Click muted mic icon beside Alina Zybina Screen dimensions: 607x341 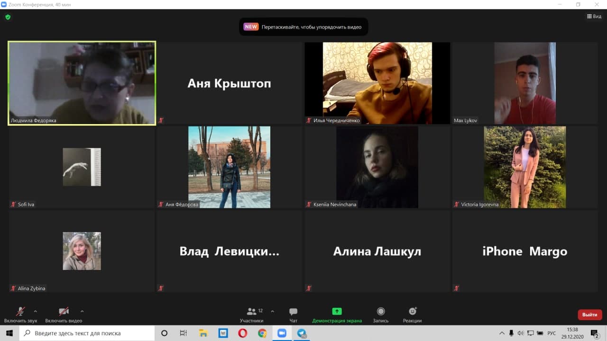coord(13,288)
